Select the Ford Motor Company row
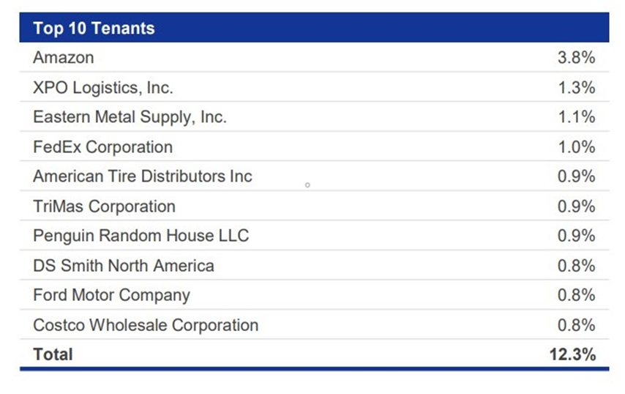The height and width of the screenshot is (394, 625). click(x=314, y=295)
